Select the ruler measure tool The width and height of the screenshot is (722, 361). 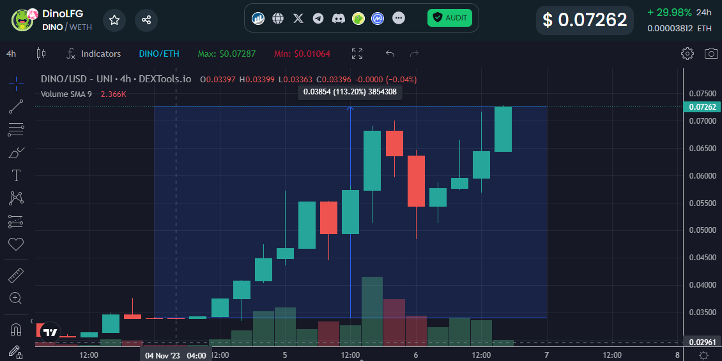[x=16, y=276]
